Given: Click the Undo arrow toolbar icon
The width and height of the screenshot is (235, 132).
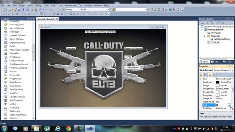Looking at the screenshot, I should click(x=40, y=10).
